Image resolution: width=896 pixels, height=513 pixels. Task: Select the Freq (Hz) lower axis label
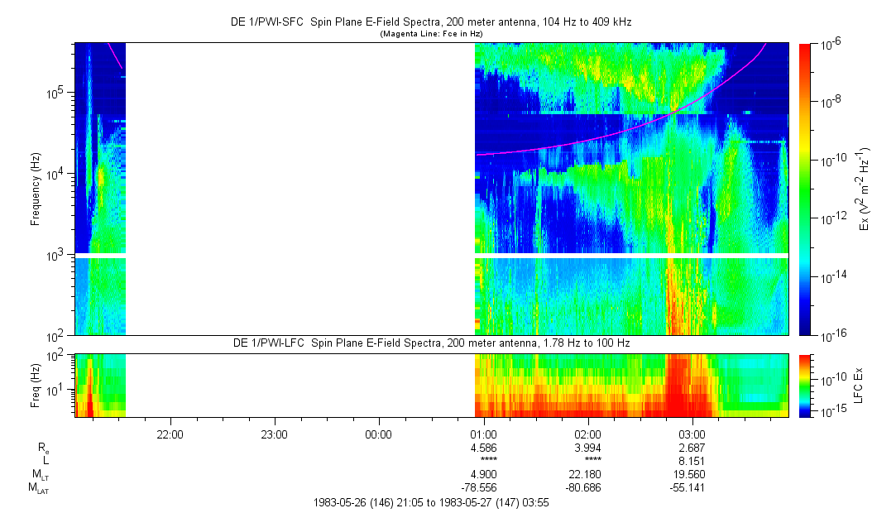click(x=36, y=385)
